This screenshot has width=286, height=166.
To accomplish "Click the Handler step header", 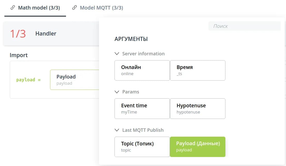I will pos(46,33).
